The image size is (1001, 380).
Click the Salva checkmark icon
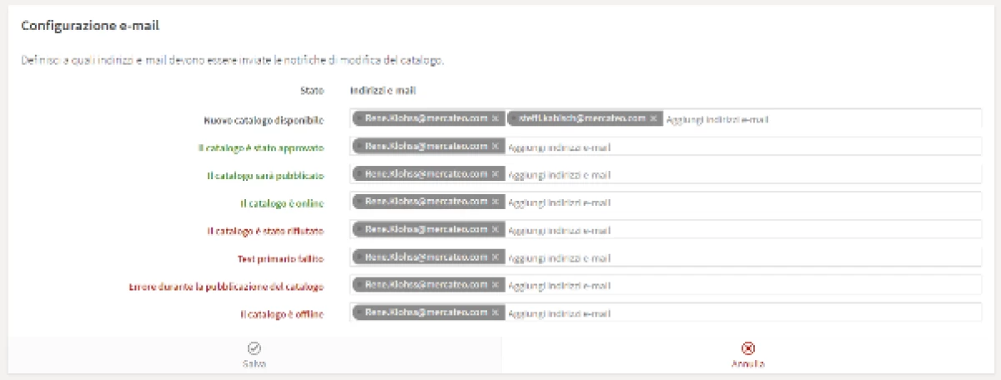(254, 348)
